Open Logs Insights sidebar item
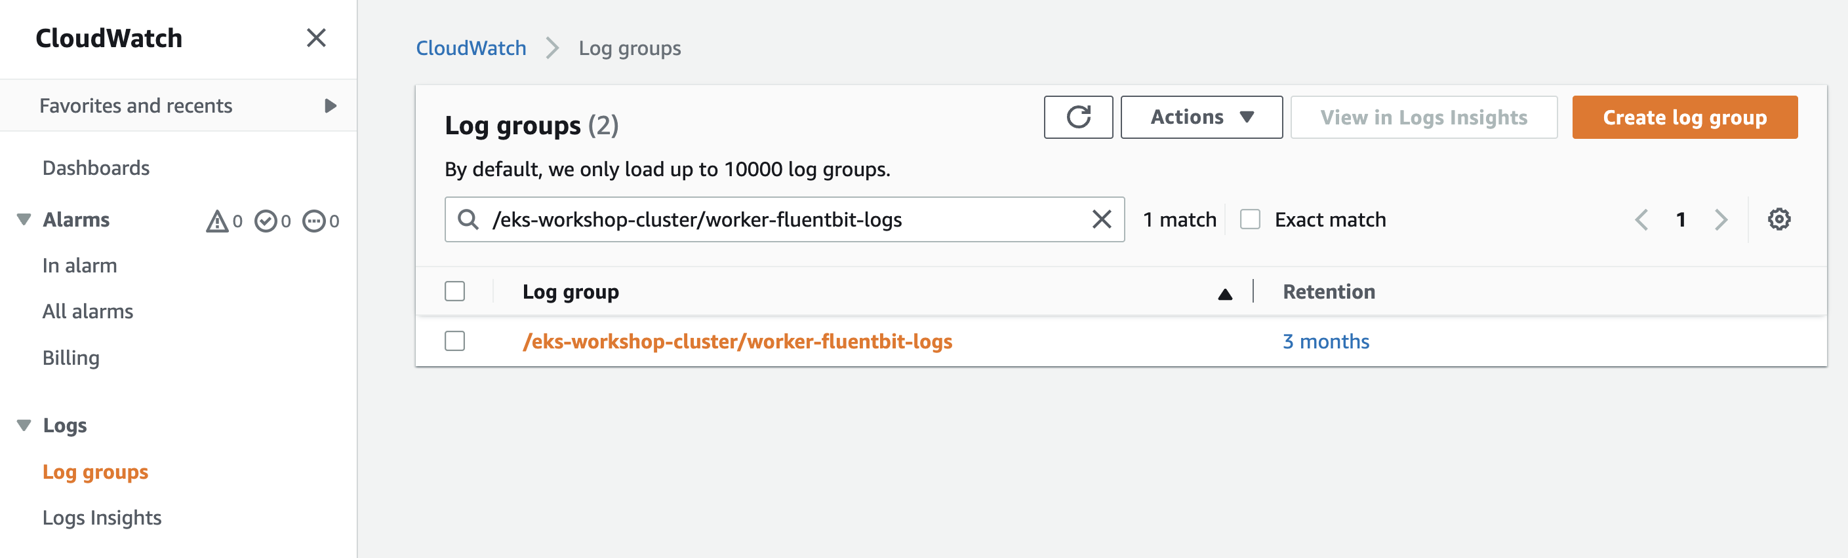The width and height of the screenshot is (1848, 558). click(102, 518)
